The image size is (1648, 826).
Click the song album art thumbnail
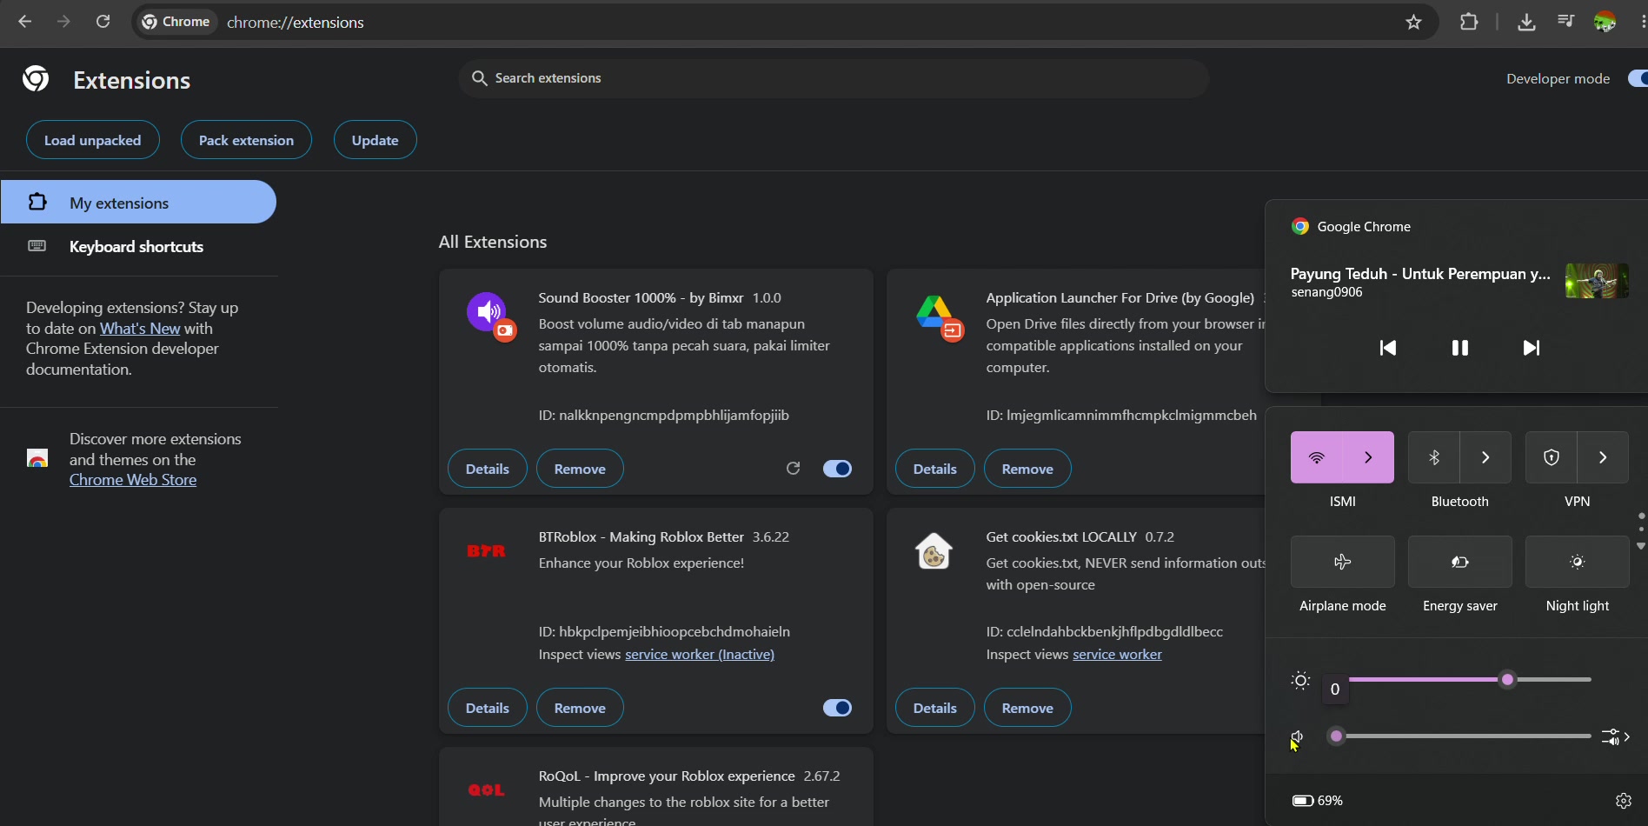point(1597,281)
